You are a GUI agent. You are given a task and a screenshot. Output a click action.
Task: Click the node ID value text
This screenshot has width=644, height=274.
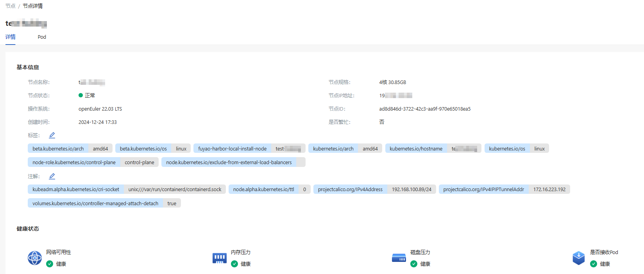425,109
